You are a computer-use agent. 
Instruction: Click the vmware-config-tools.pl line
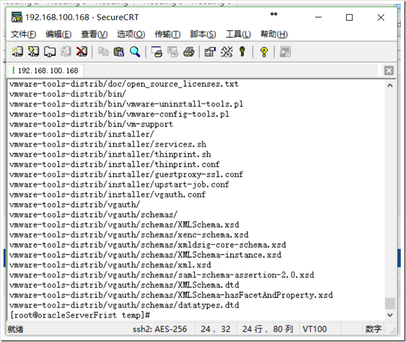click(x=119, y=114)
